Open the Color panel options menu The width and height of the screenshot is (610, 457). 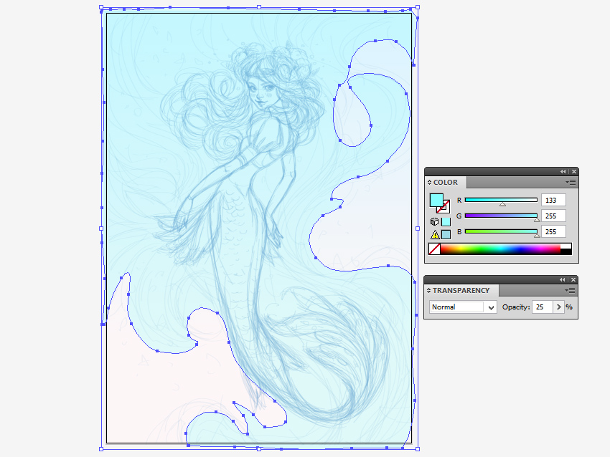pos(571,182)
